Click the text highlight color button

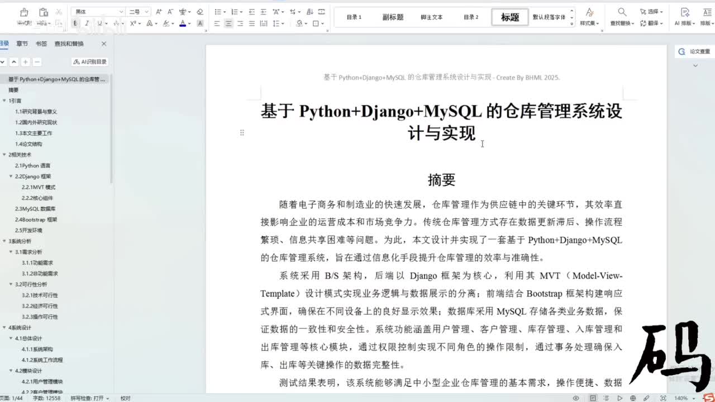166,23
